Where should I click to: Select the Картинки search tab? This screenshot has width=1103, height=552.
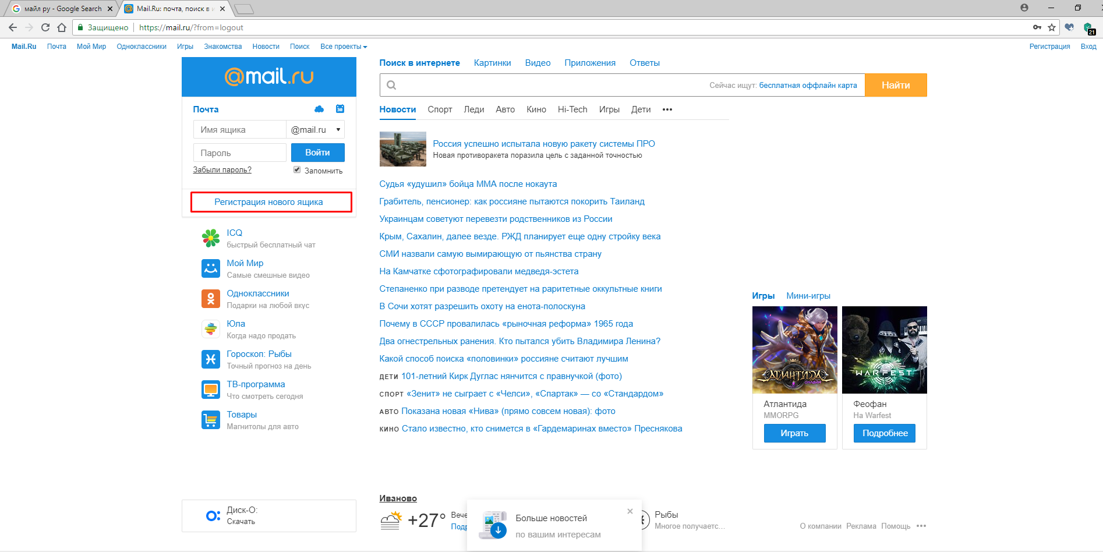click(x=492, y=63)
